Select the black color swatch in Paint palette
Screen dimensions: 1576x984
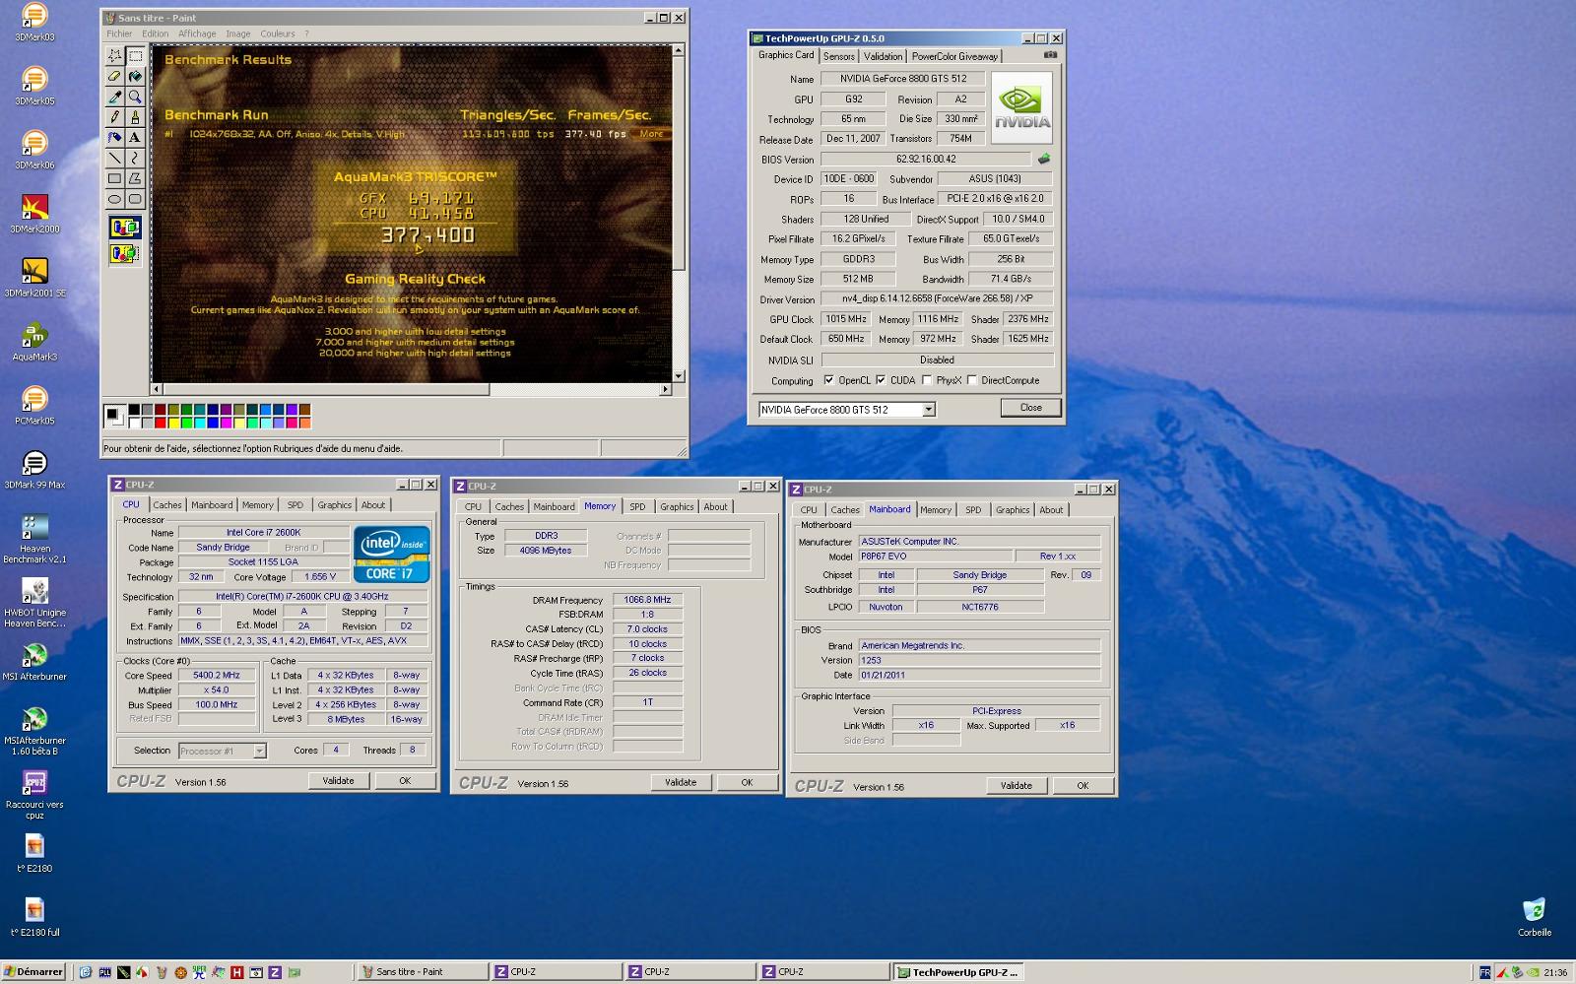(x=133, y=410)
